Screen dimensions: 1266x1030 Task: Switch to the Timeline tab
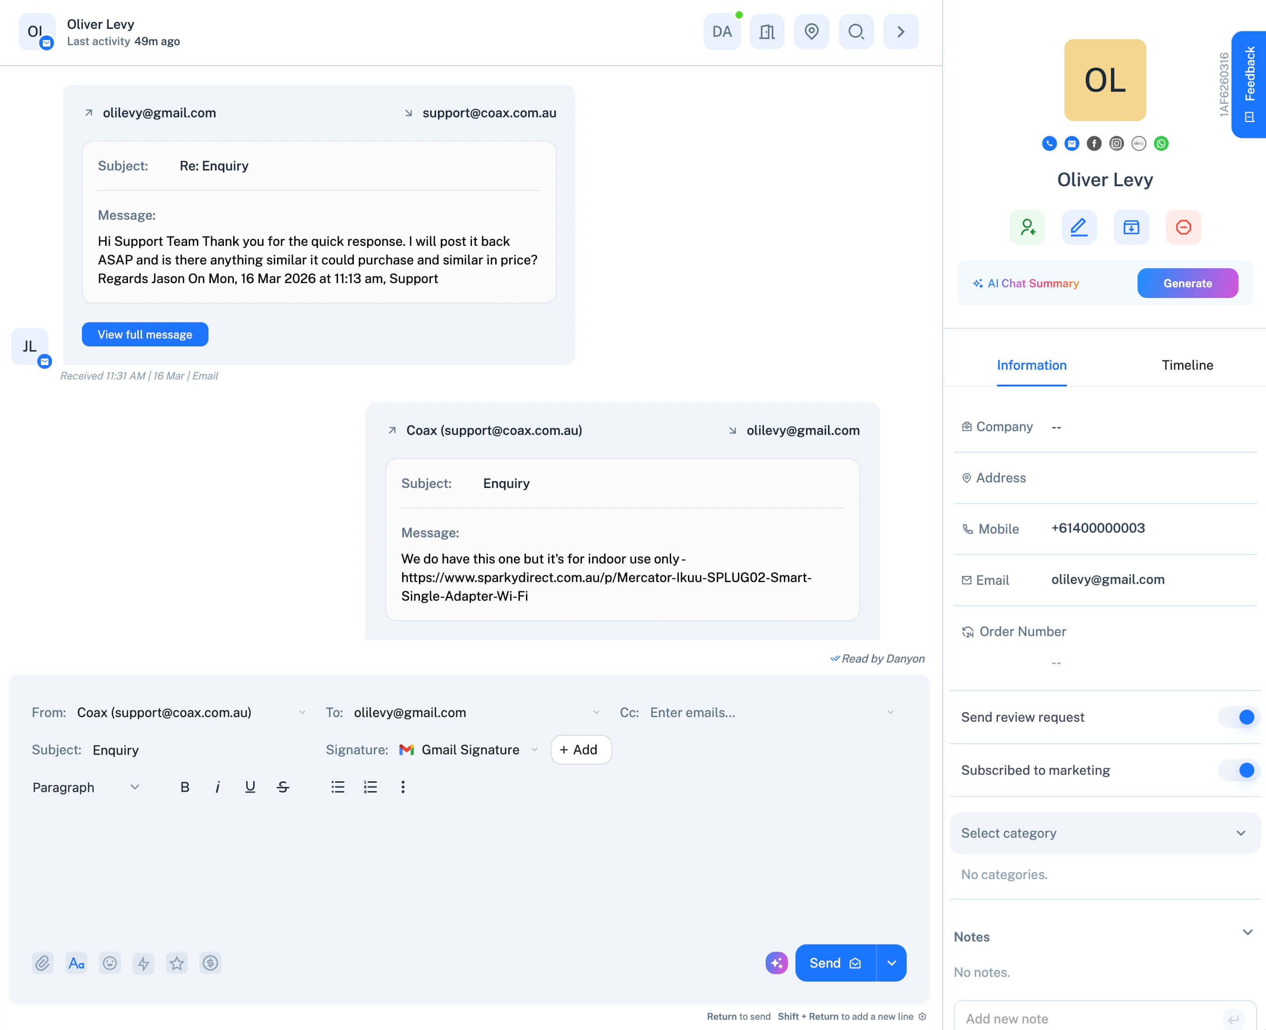(1187, 366)
